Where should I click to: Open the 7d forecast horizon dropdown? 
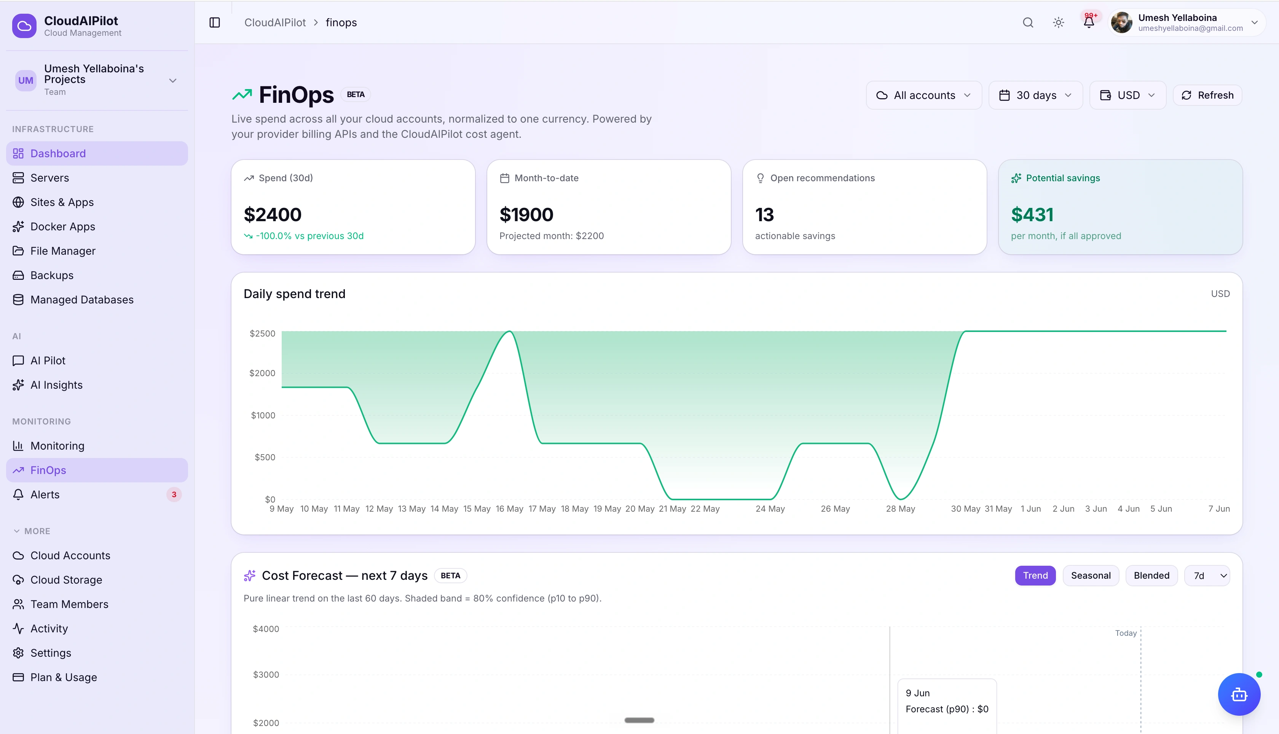pyautogui.click(x=1207, y=576)
